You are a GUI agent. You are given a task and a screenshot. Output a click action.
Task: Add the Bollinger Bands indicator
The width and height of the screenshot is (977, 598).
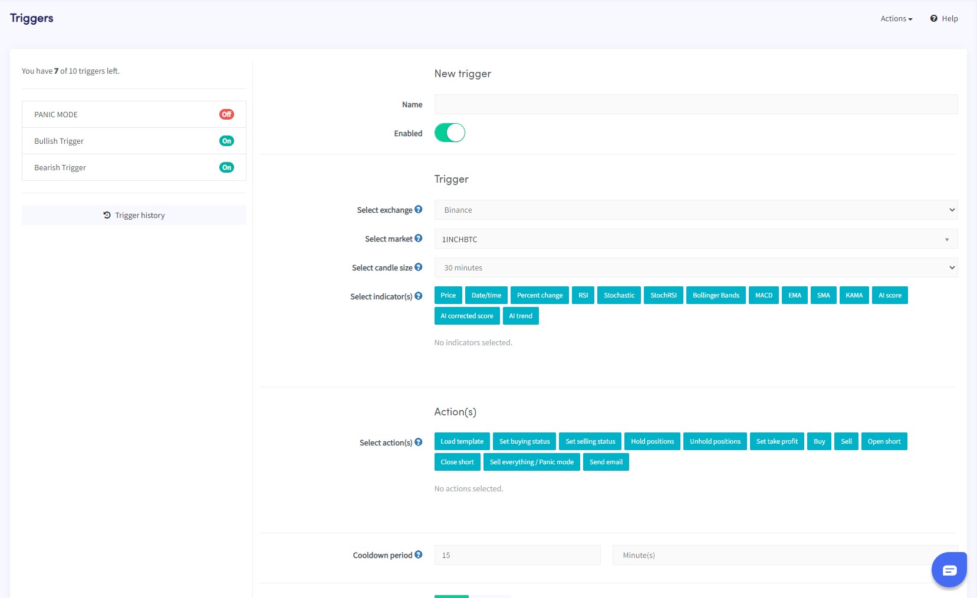pos(716,295)
